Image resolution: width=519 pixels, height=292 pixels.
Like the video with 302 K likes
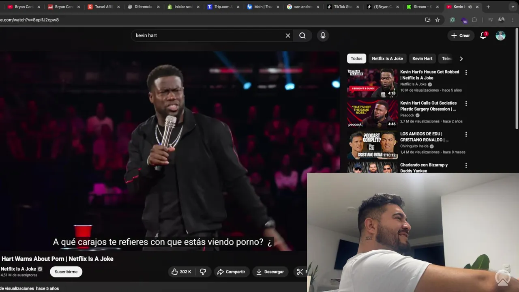click(x=181, y=272)
